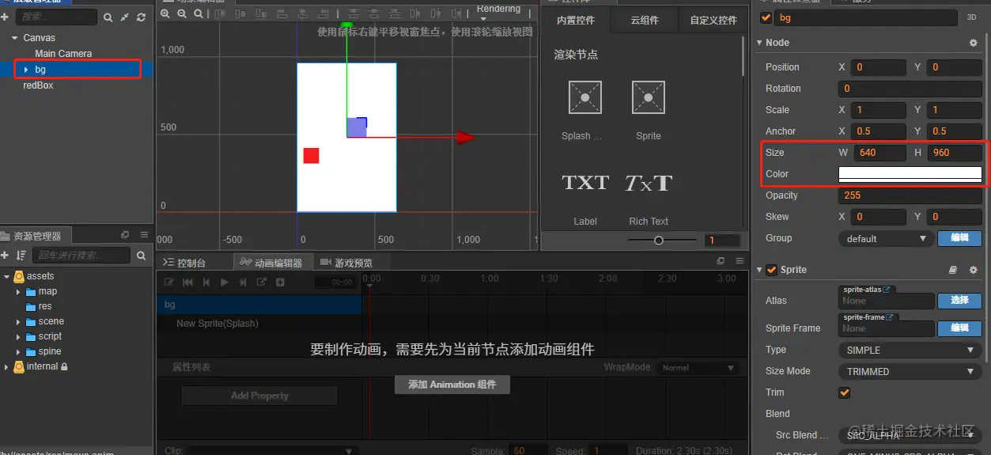Jump to first frame in animation editor

(188, 282)
